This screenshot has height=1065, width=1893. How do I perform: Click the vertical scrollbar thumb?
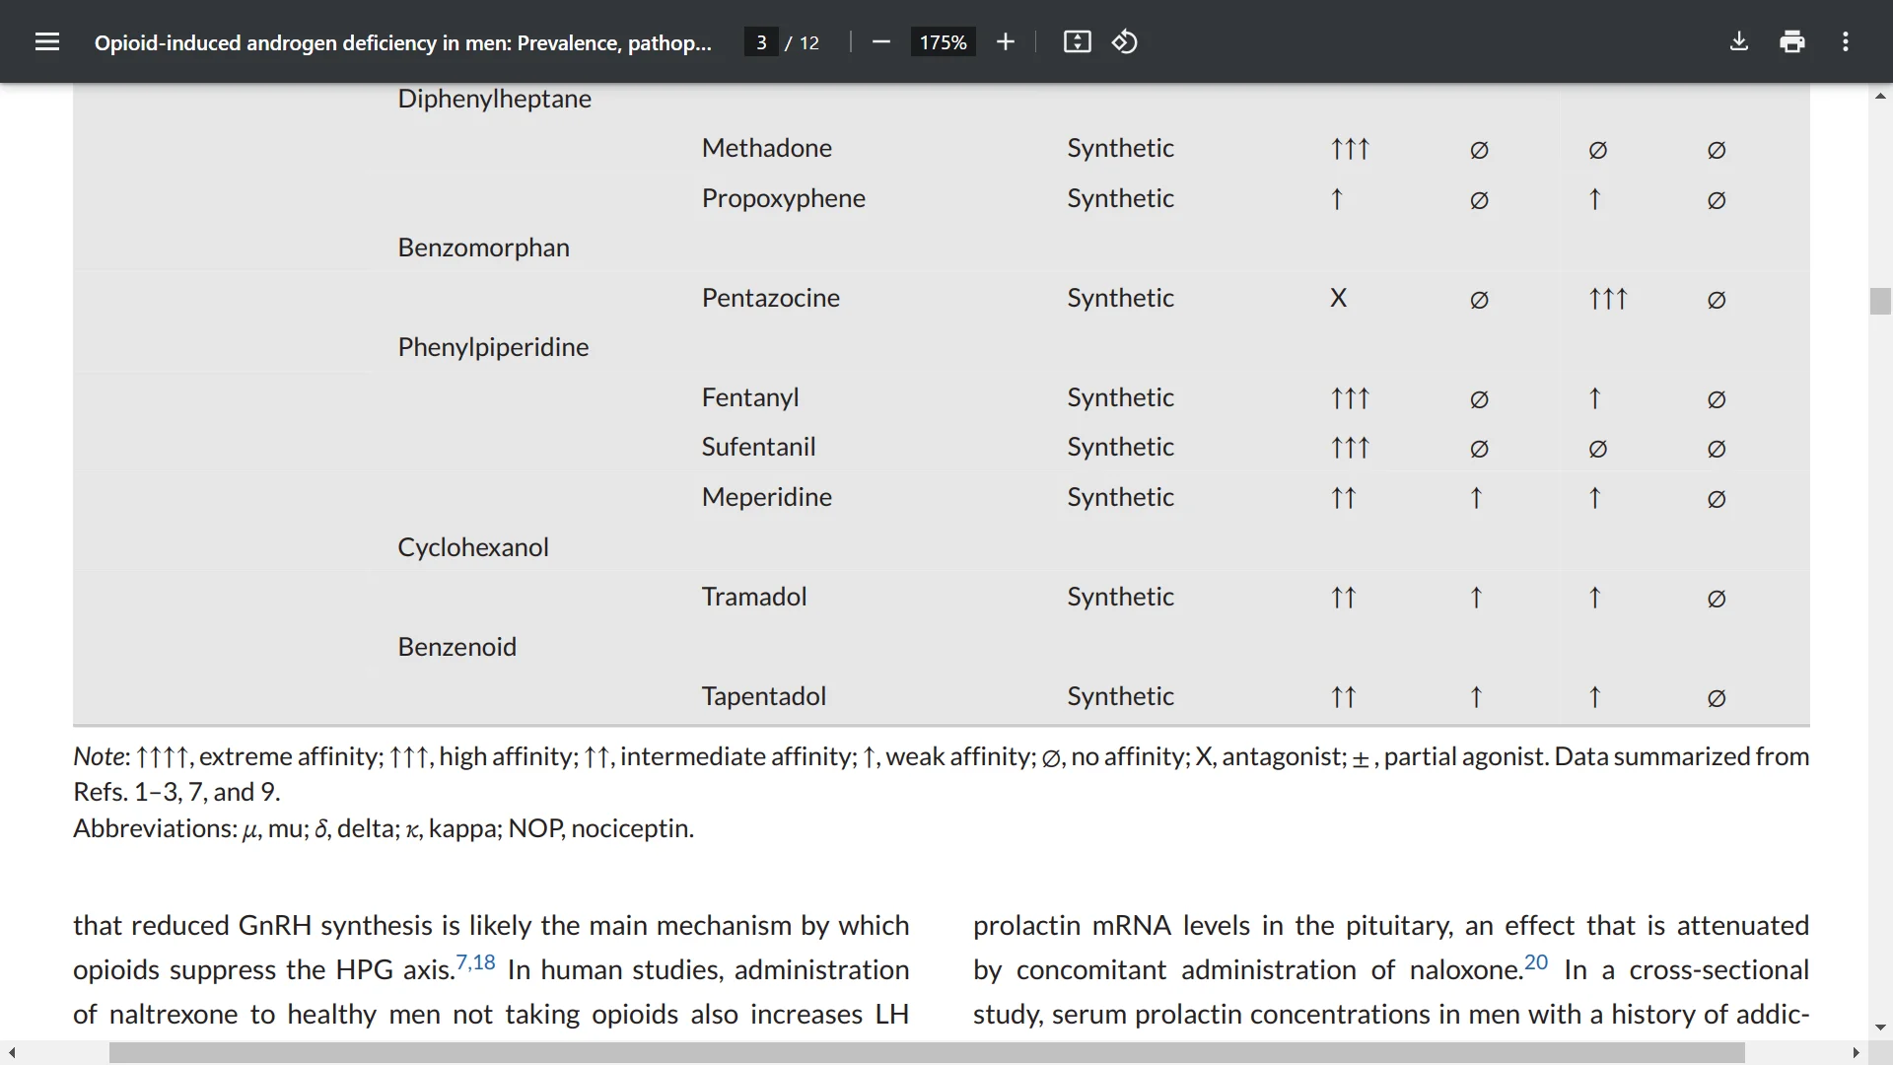[1880, 301]
